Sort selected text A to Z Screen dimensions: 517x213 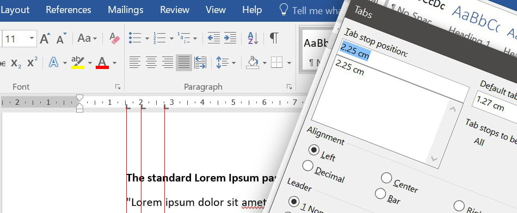pyautogui.click(x=253, y=38)
